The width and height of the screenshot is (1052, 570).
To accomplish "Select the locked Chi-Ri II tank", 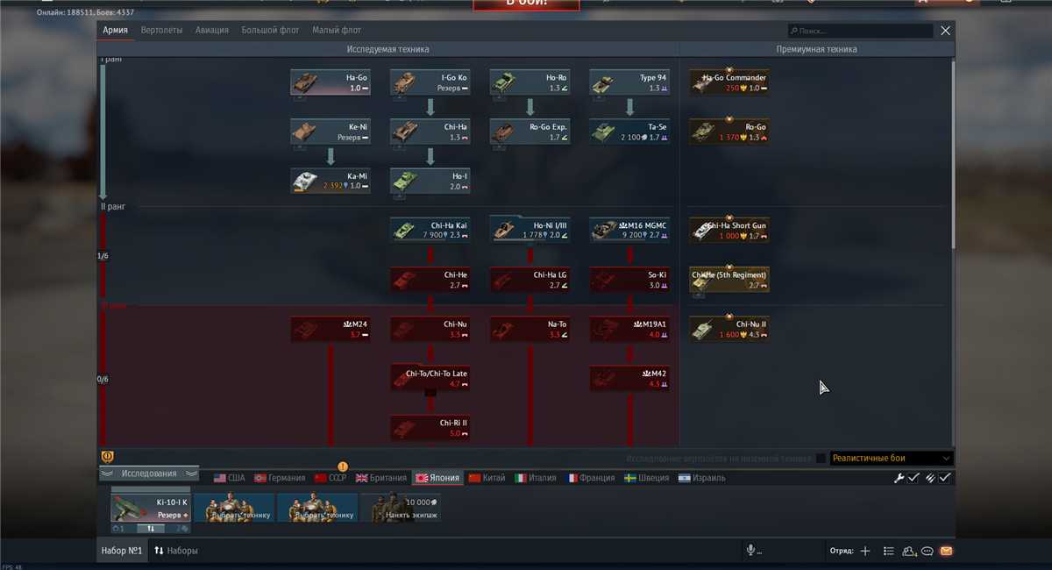I will click(x=430, y=427).
